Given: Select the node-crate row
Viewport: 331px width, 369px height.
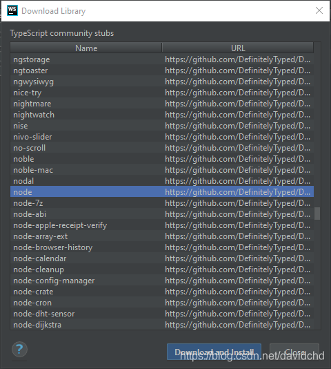Looking at the screenshot, I should coord(162,292).
